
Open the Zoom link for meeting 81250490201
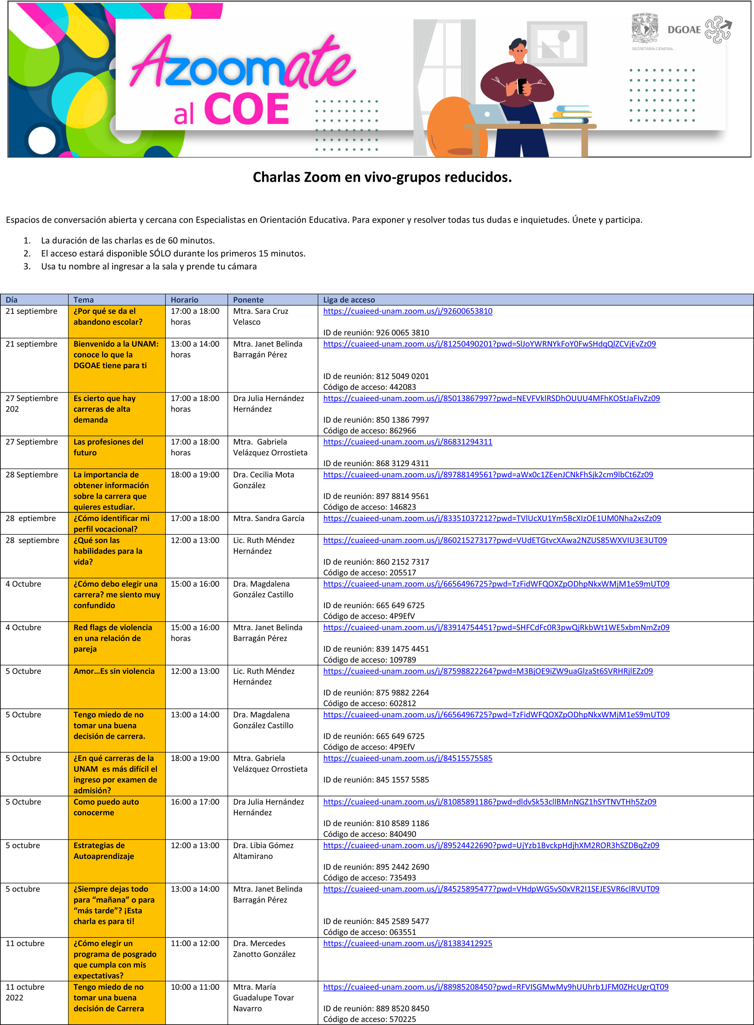(489, 344)
